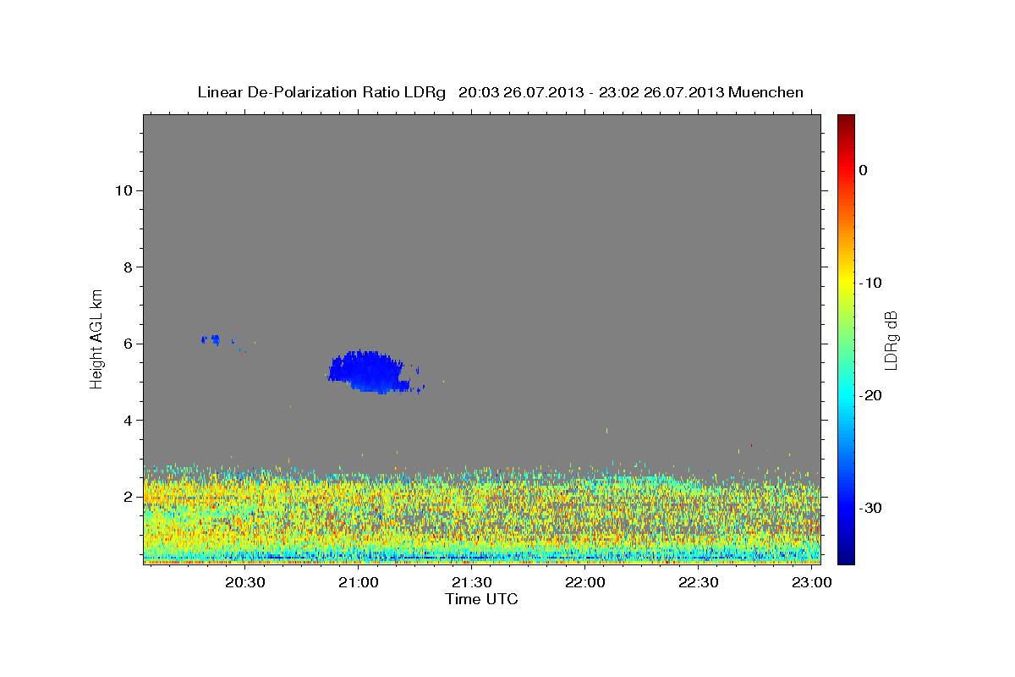
Task: Click the height tick label 8
Action: (126, 267)
